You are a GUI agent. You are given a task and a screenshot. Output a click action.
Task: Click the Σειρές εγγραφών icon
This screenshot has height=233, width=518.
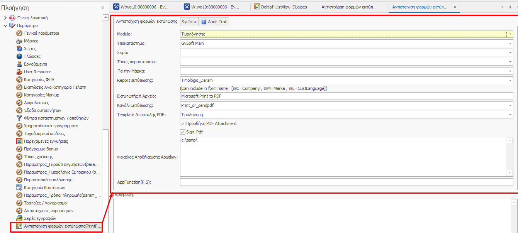coord(19,218)
